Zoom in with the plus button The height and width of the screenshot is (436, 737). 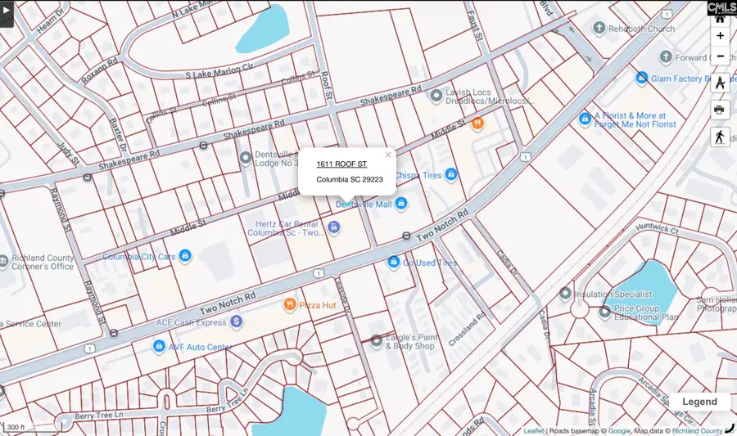point(720,35)
